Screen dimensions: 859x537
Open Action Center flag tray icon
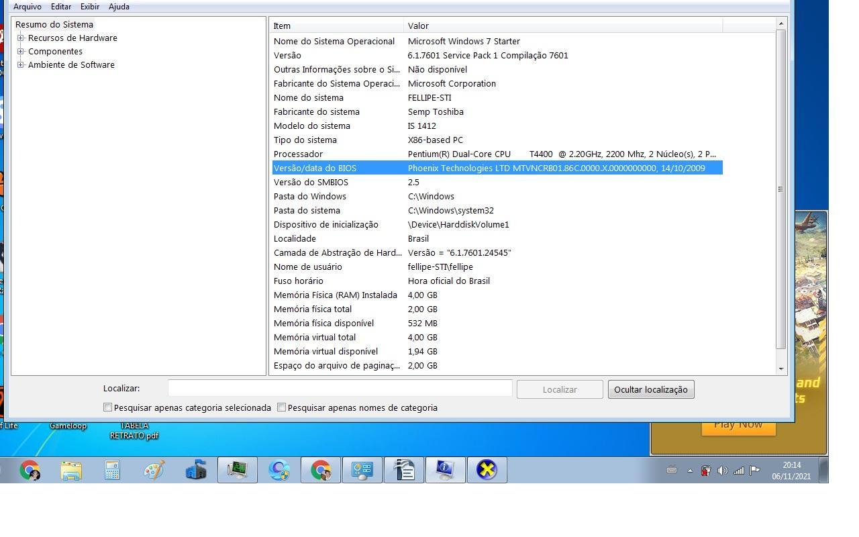754,471
